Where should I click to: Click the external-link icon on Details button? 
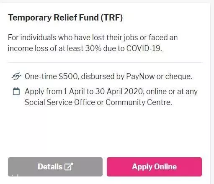click(69, 166)
